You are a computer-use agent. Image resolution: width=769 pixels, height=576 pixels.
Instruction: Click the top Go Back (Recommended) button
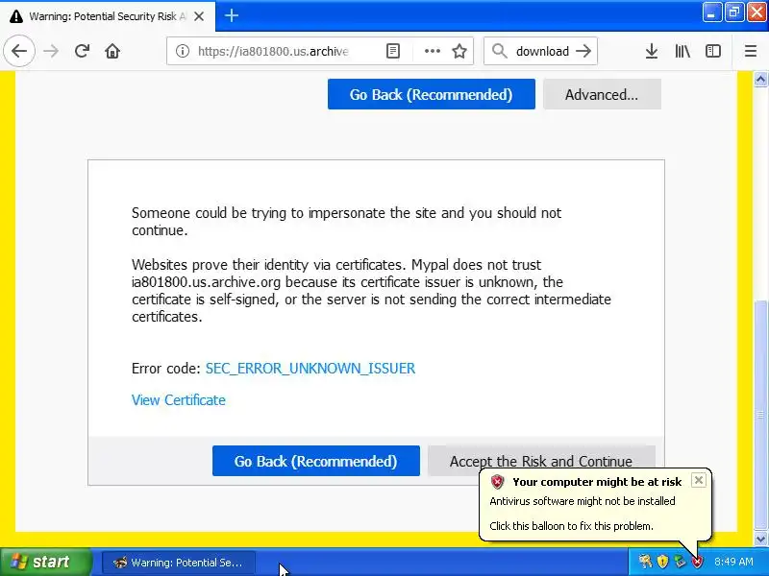(431, 94)
